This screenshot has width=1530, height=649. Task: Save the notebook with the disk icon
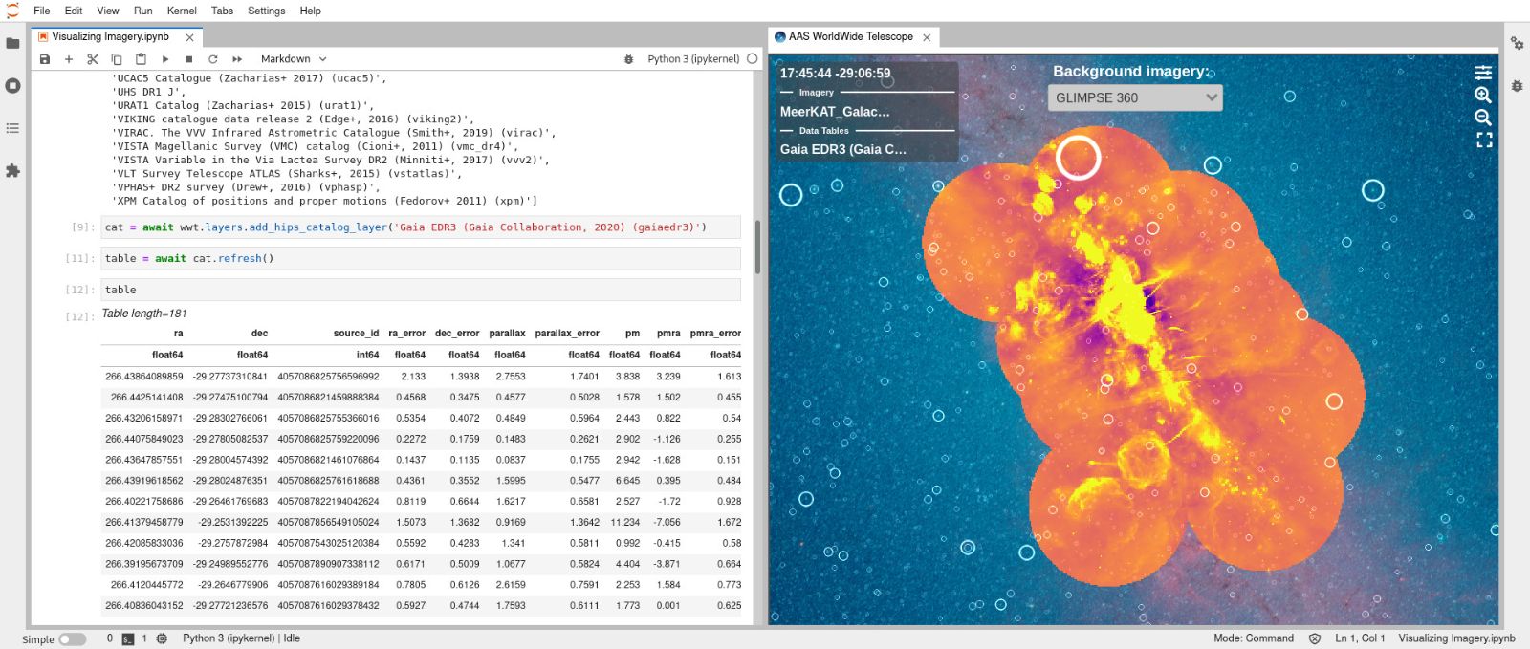(45, 59)
